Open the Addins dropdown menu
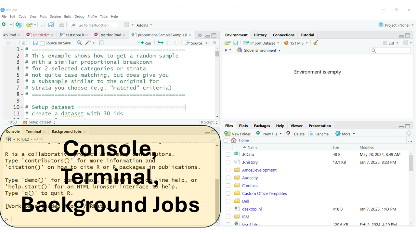416x234 pixels. point(144,25)
